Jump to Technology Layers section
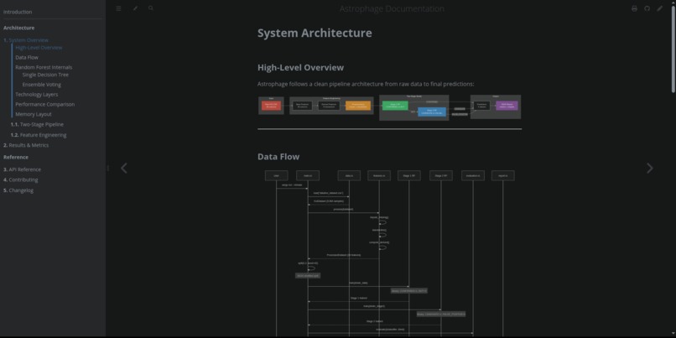This screenshot has width=676, height=338. (x=37, y=95)
